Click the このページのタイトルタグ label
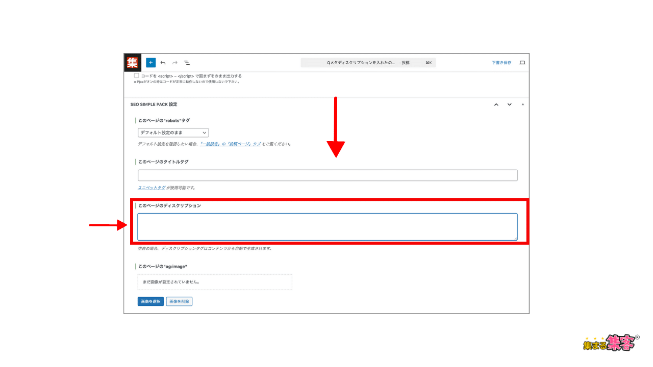This screenshot has height=367, width=653. click(163, 162)
